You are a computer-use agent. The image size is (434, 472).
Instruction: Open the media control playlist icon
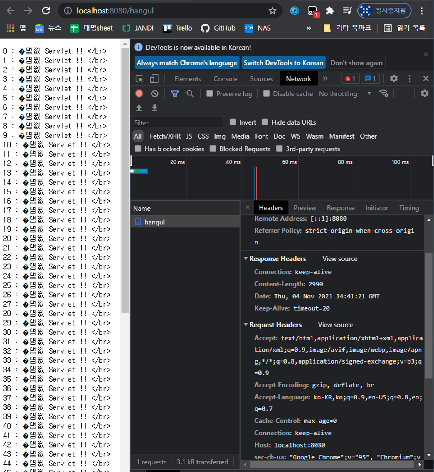point(347,11)
